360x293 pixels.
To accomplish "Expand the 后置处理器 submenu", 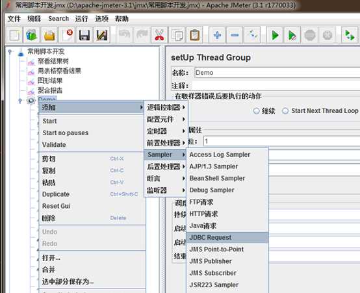I will tap(166, 166).
